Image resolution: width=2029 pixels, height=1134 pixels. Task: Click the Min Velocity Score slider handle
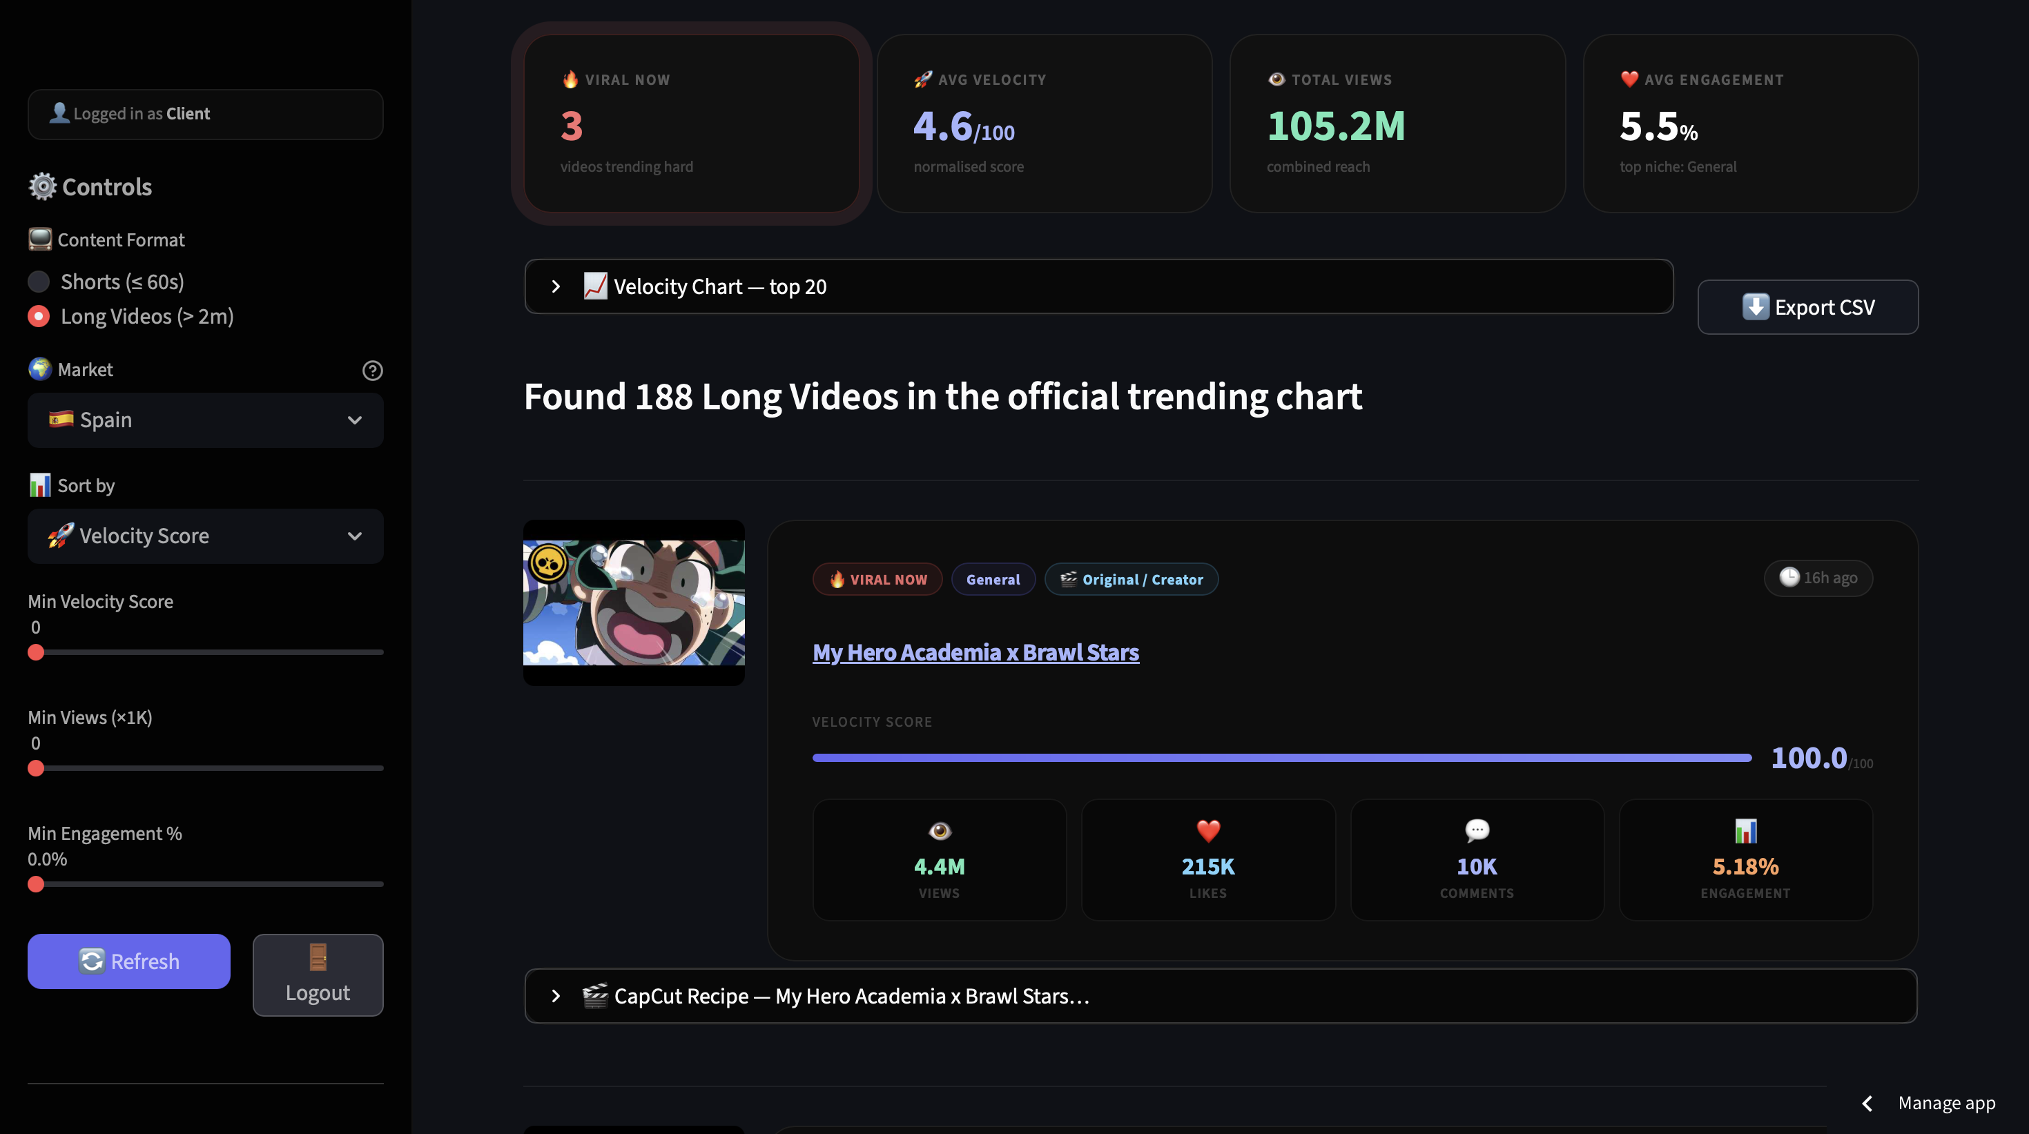pyautogui.click(x=35, y=652)
